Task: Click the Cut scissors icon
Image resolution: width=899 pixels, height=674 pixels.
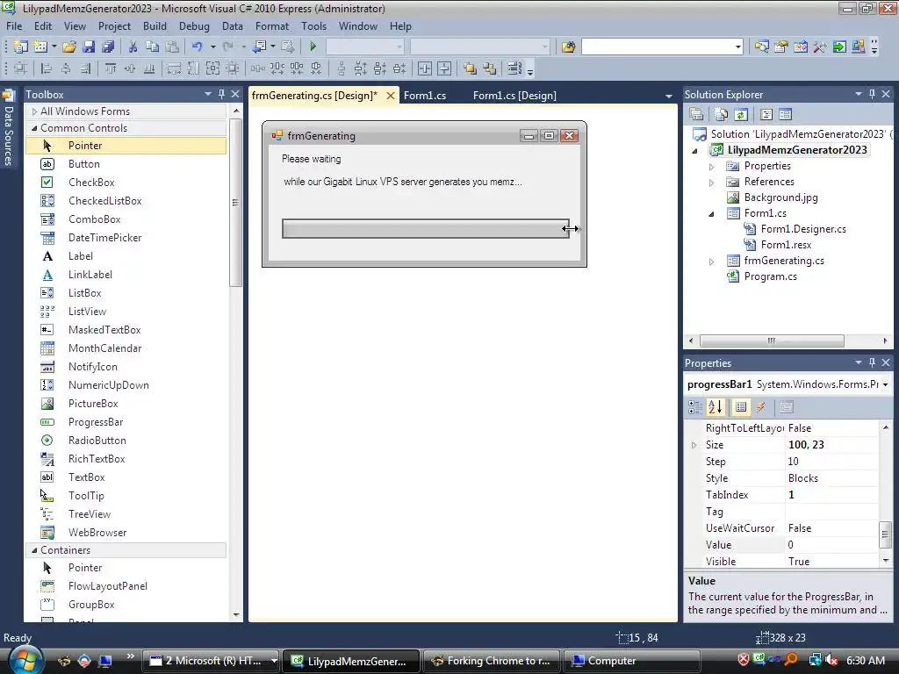Action: [x=133, y=47]
